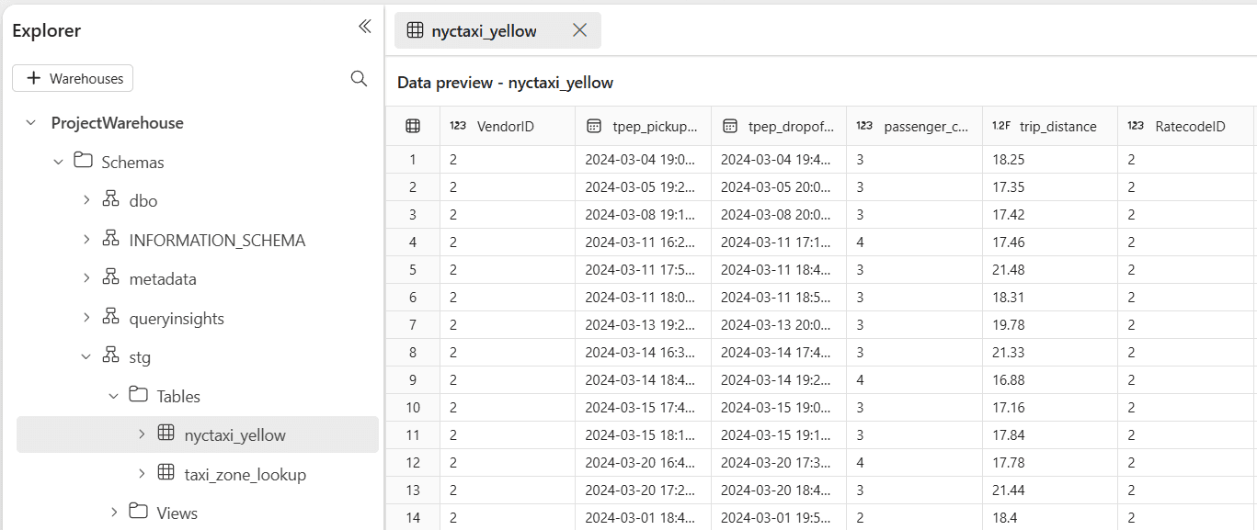The image size is (1257, 530).
Task: Click calendar type icon on tpep_dropoff column
Action: [730, 127]
